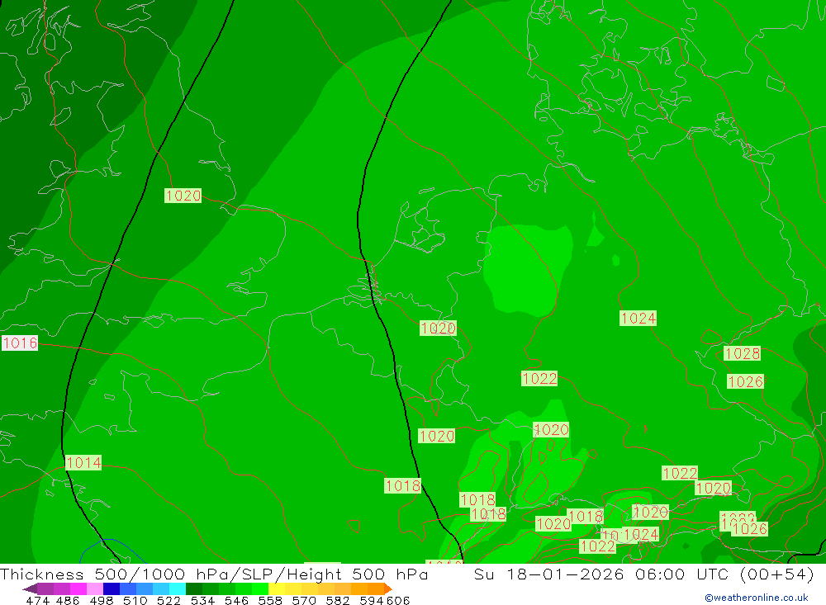This screenshot has height=605, width=826.
Task: Click the 1022 label under the light green patch
Action: point(539,378)
